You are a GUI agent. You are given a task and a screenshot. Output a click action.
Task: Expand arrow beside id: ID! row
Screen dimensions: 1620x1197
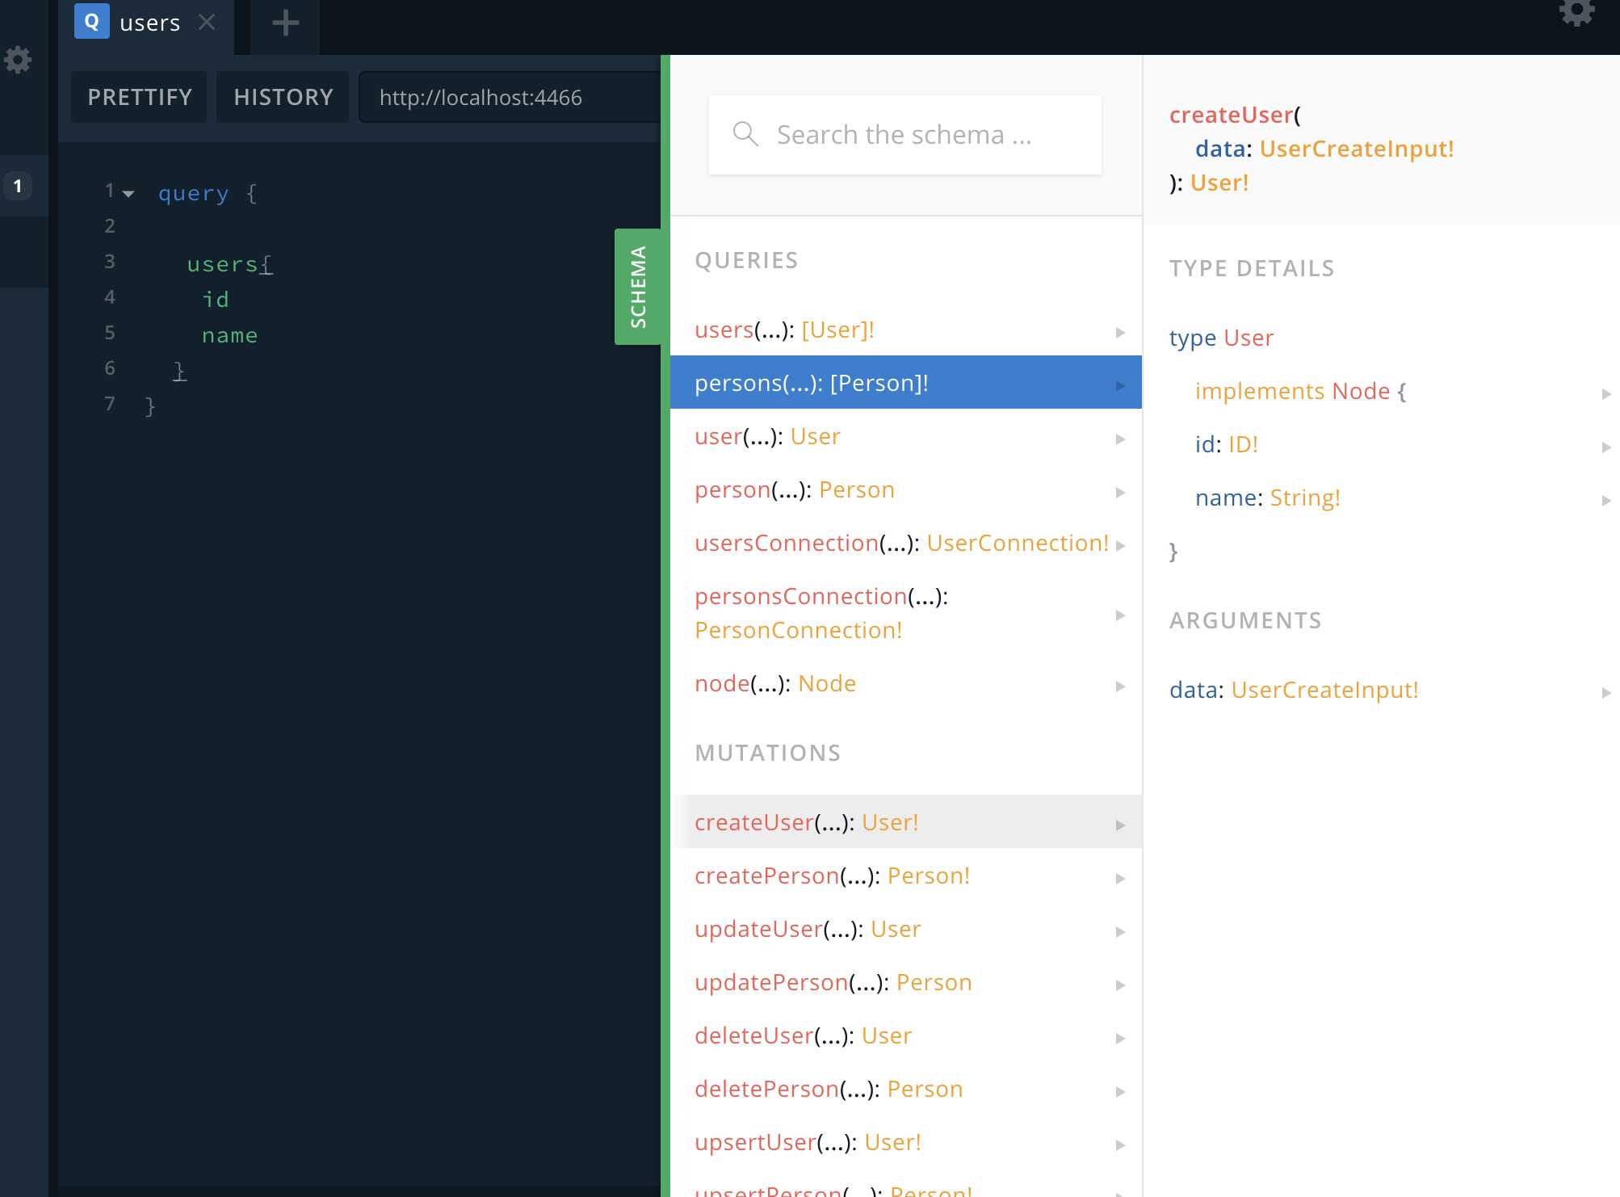[x=1605, y=447]
